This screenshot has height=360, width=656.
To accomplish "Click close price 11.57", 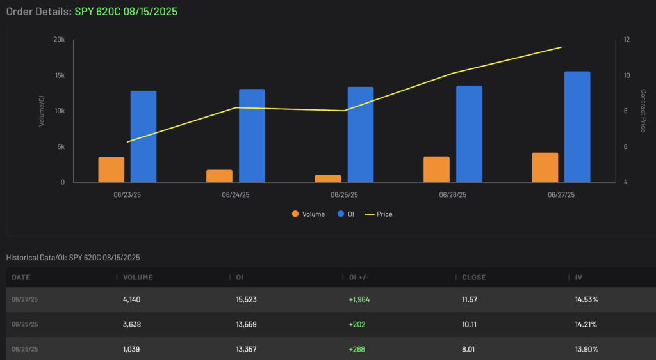I will point(470,299).
